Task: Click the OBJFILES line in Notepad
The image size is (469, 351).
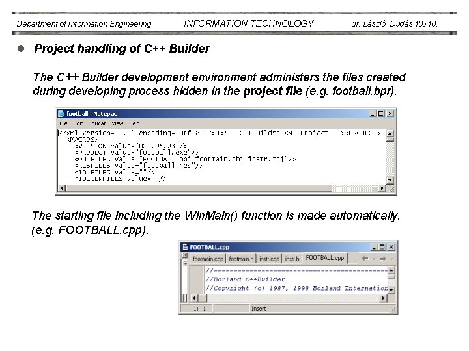Action: (185, 159)
